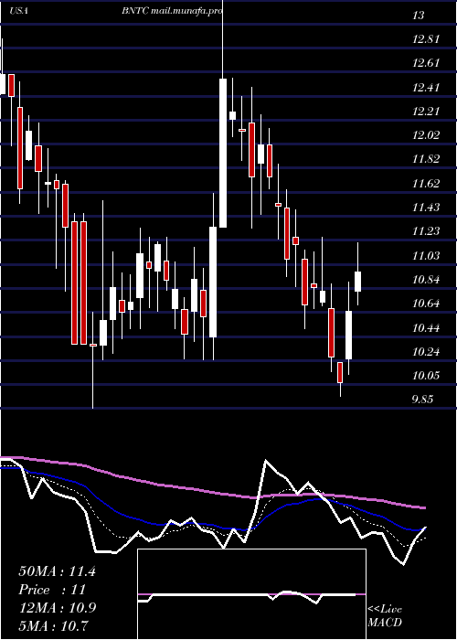Click the price axis label '13'
Screen dimensions: 457x640
419,16
